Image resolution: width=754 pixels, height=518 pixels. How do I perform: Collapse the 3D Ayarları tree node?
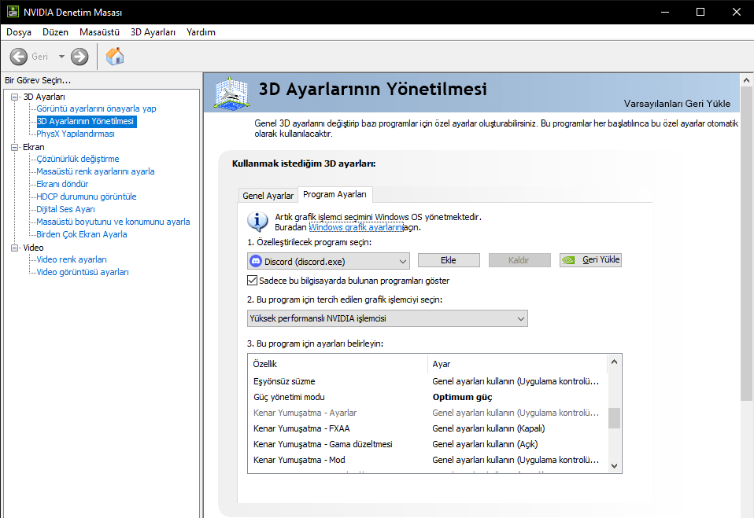(x=14, y=97)
